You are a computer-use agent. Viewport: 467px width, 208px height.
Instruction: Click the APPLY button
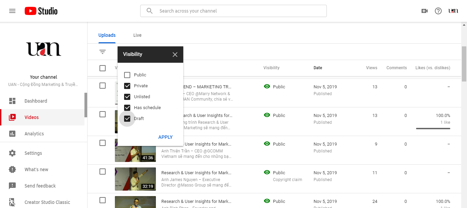[x=165, y=137]
